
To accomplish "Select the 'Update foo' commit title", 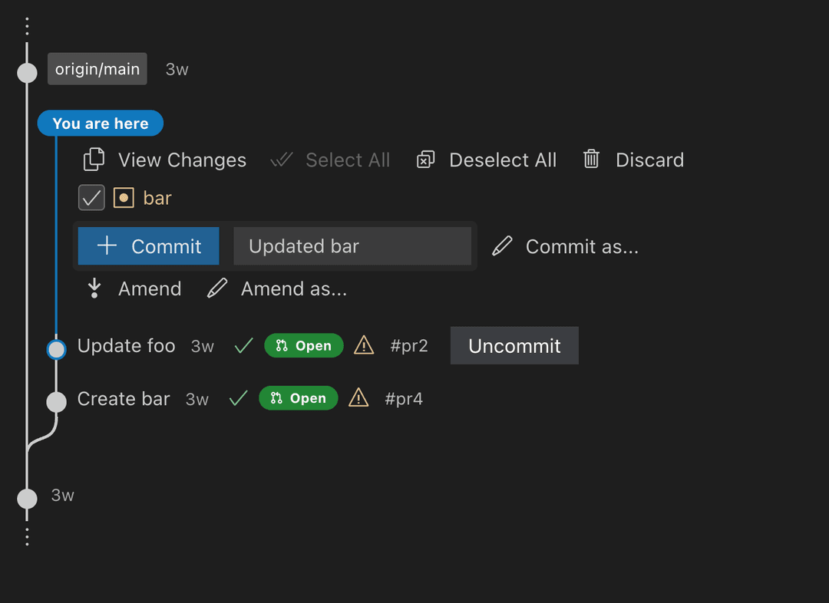I will click(127, 346).
